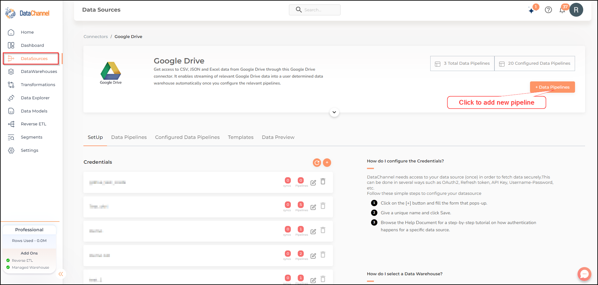
Task: Click the Professional plan card
Action: coord(29,230)
